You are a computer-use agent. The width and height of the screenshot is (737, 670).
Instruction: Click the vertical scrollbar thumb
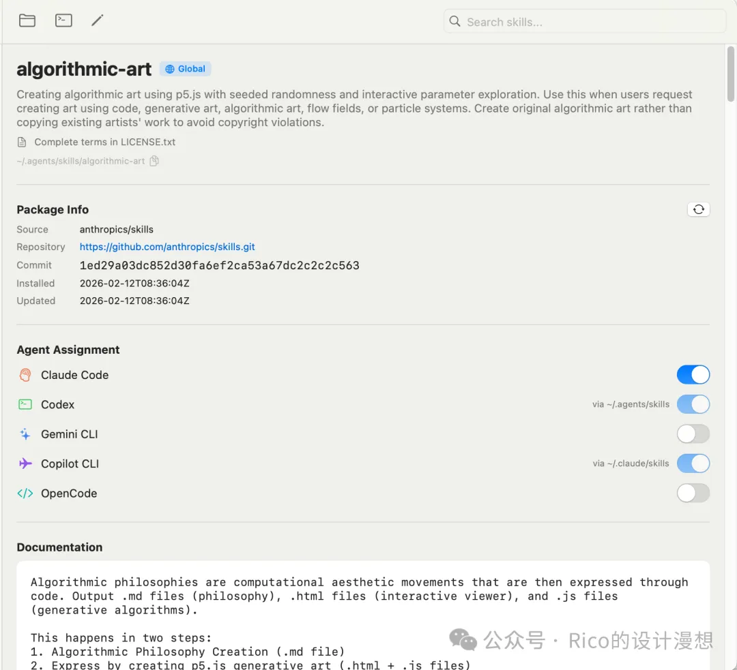click(731, 75)
